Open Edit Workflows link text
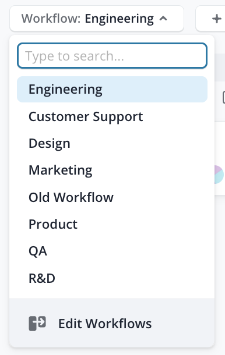This screenshot has height=355, width=225. 105,324
